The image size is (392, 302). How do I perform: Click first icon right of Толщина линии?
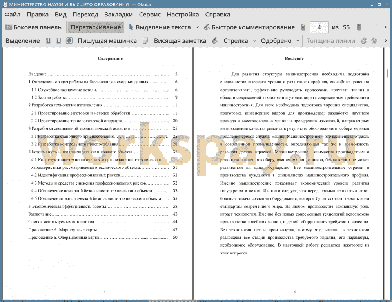pos(364,40)
